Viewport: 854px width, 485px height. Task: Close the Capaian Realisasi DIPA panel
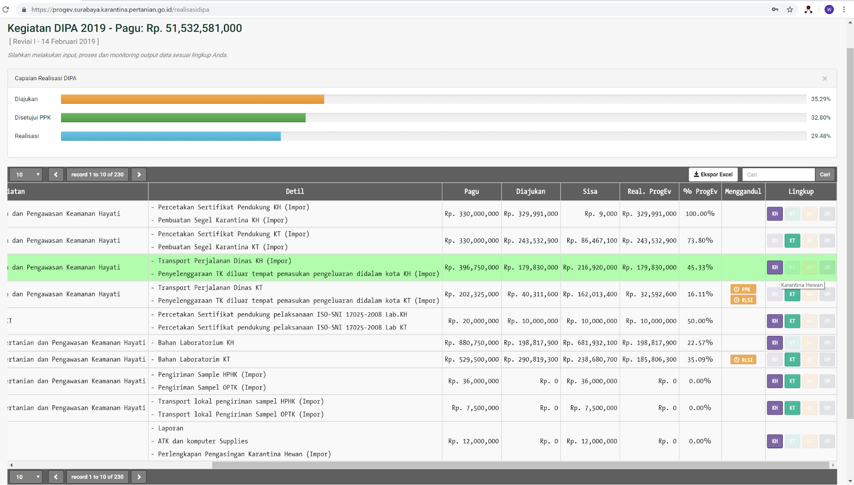[x=825, y=79]
